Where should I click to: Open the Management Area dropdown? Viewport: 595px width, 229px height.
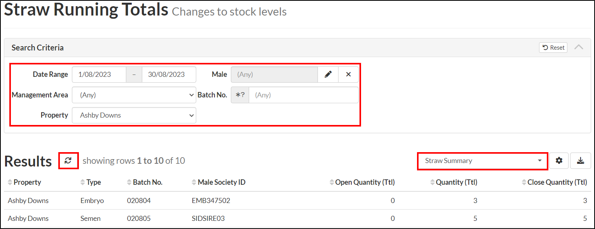click(x=134, y=95)
